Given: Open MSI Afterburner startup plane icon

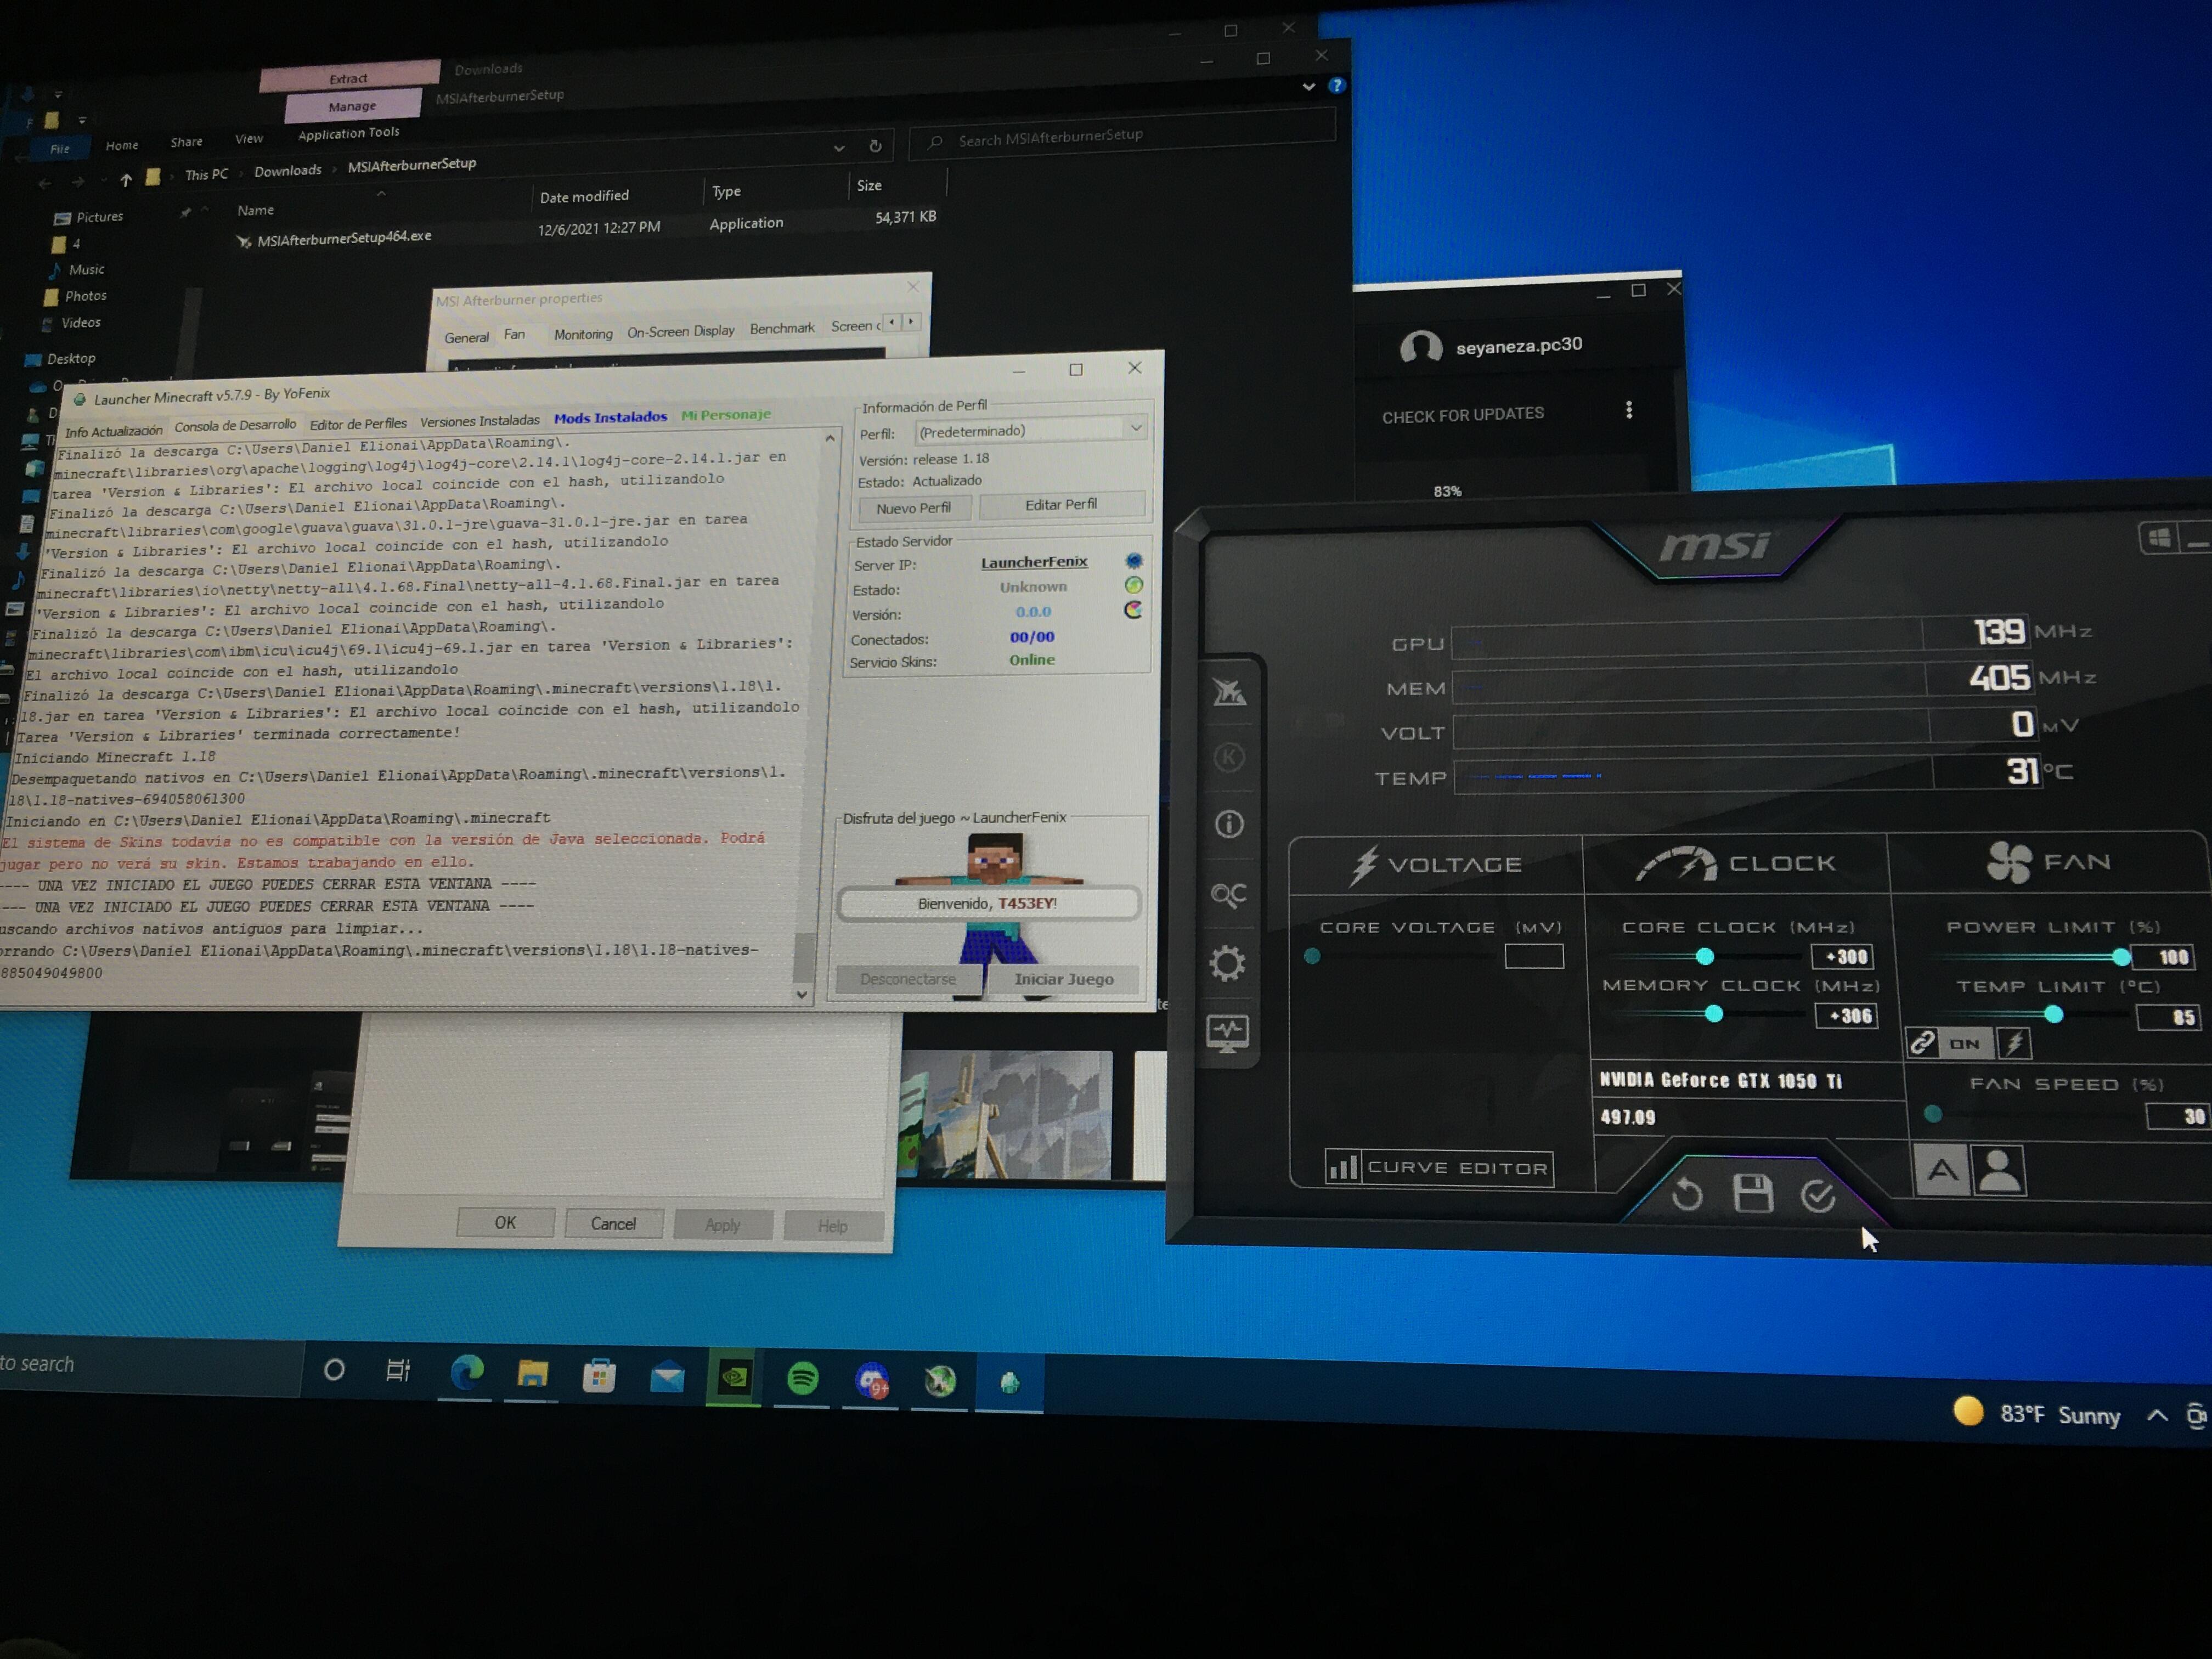Looking at the screenshot, I should (1229, 691).
